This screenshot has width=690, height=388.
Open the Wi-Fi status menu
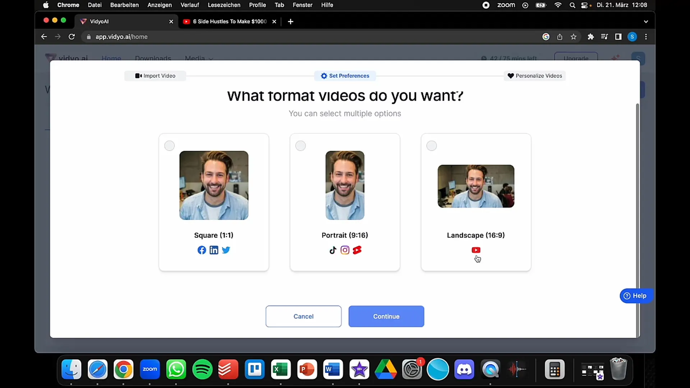558,5
